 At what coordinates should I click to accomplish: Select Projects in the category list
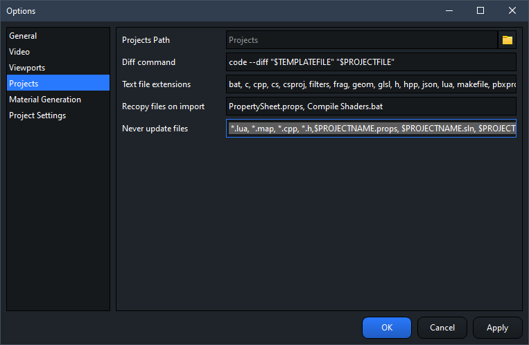pos(24,84)
